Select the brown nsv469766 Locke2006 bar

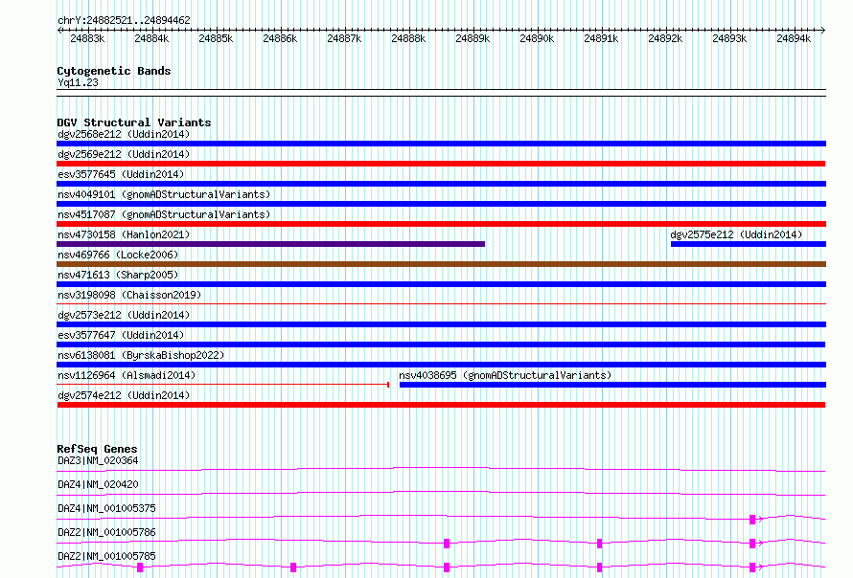(x=441, y=264)
